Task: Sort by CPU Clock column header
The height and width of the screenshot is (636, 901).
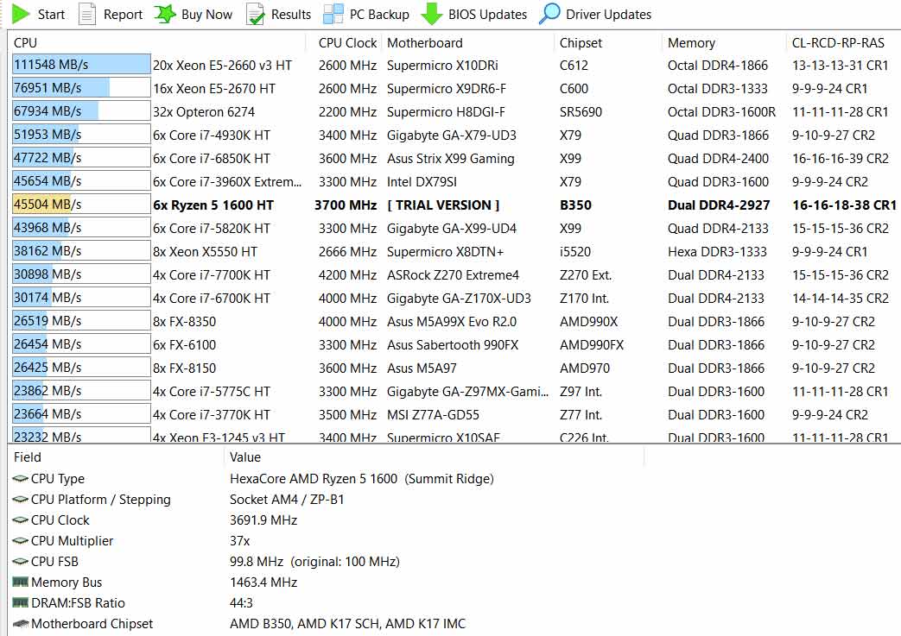Action: [347, 43]
